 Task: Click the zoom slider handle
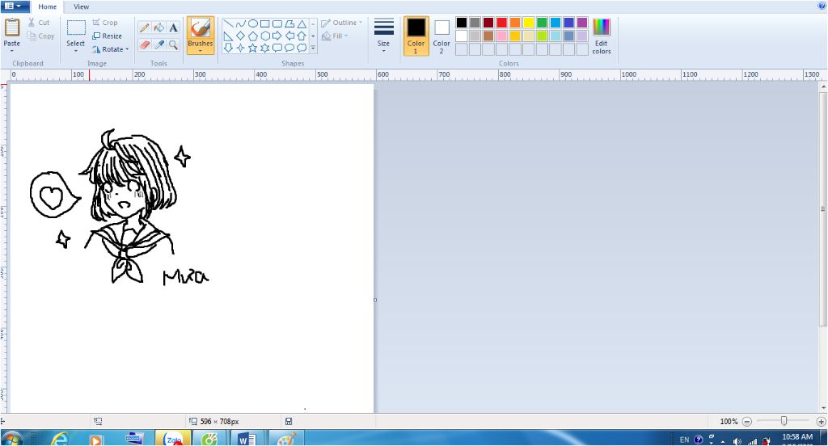click(784, 421)
